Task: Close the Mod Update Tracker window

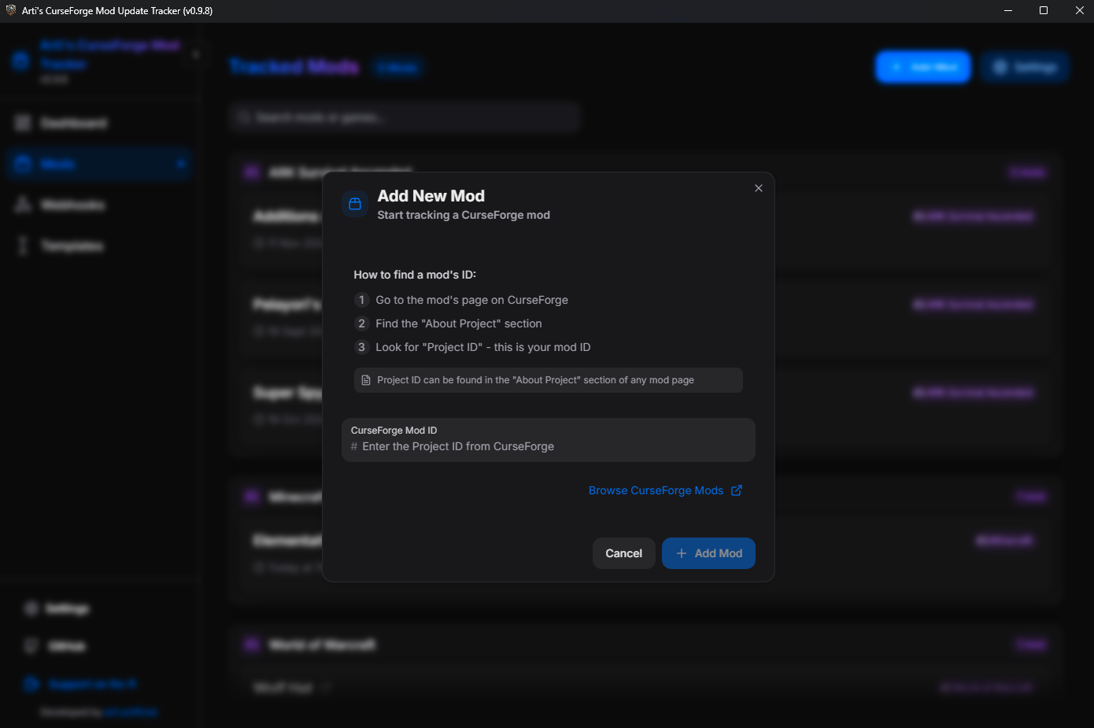Action: [1079, 10]
